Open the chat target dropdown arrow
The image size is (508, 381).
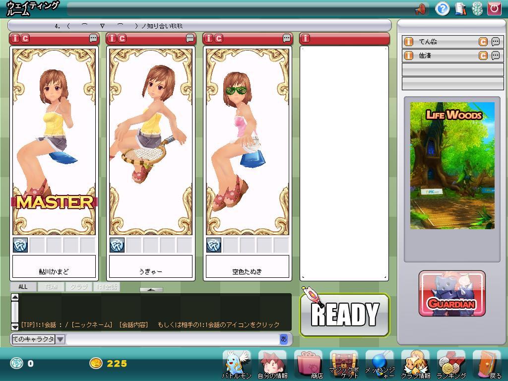tap(60, 339)
